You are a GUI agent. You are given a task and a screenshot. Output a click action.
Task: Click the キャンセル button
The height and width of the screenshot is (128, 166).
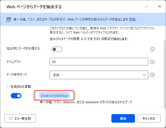pos(149,118)
